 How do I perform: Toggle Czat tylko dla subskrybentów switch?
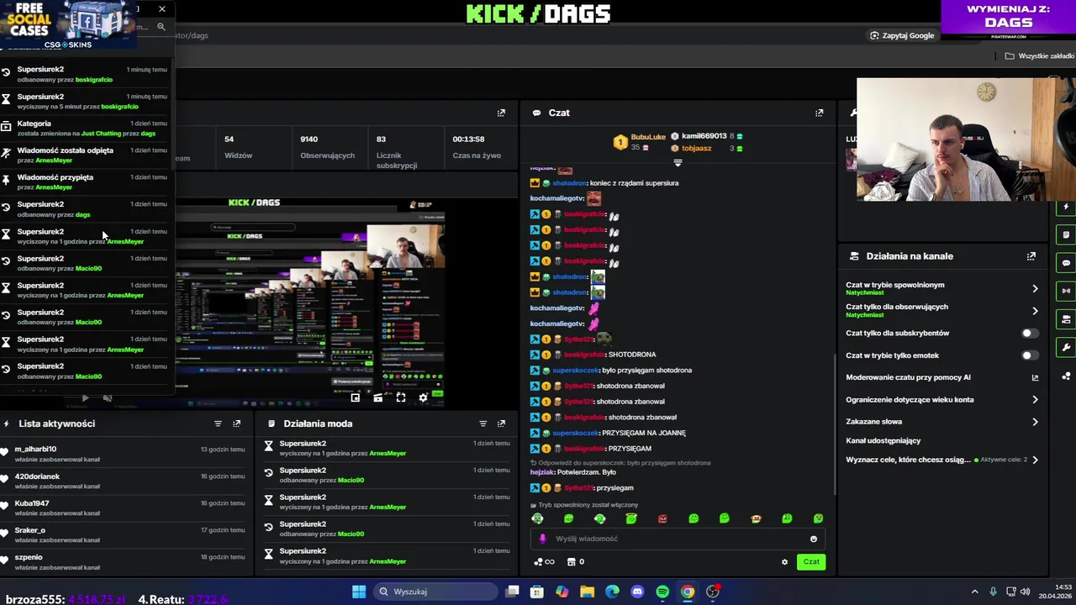pos(1029,334)
